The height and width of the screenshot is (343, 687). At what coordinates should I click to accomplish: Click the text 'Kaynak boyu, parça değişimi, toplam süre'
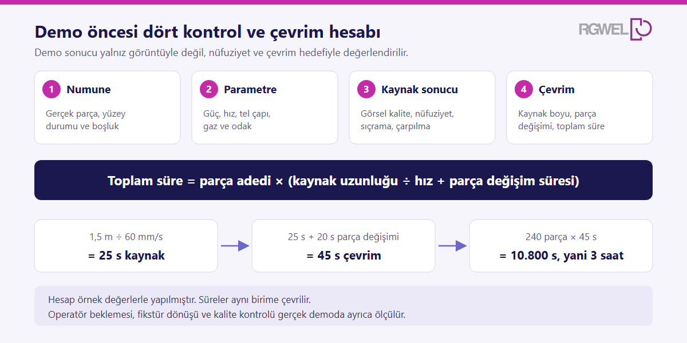(x=561, y=120)
